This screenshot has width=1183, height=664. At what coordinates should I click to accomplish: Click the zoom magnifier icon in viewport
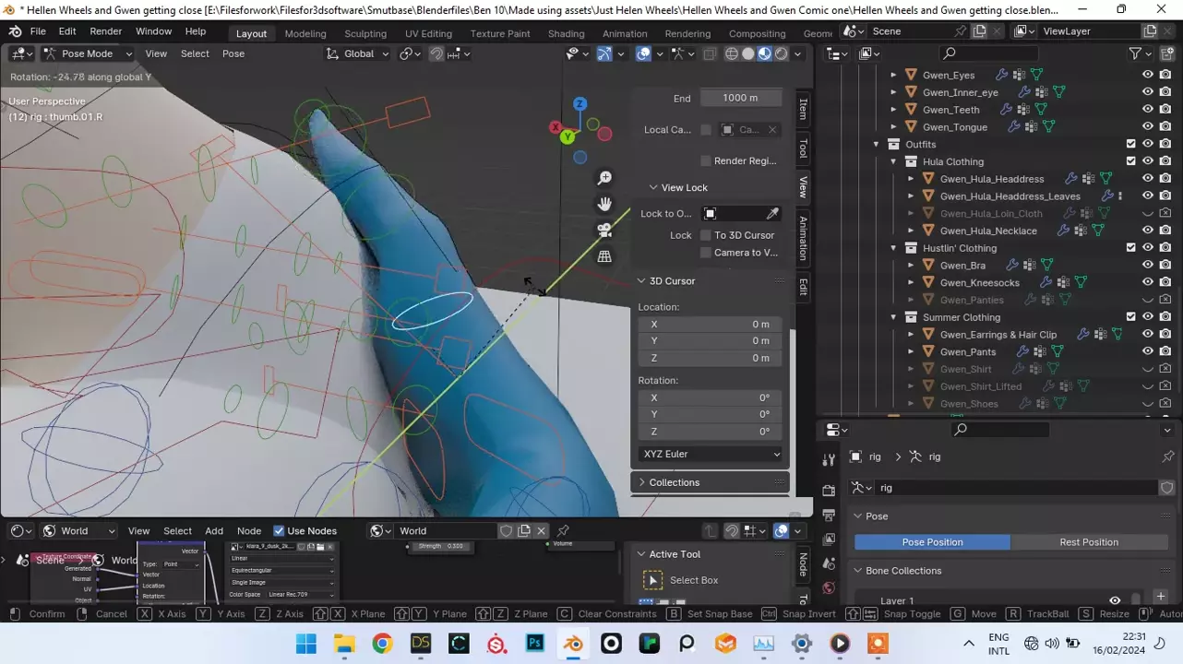click(x=604, y=178)
